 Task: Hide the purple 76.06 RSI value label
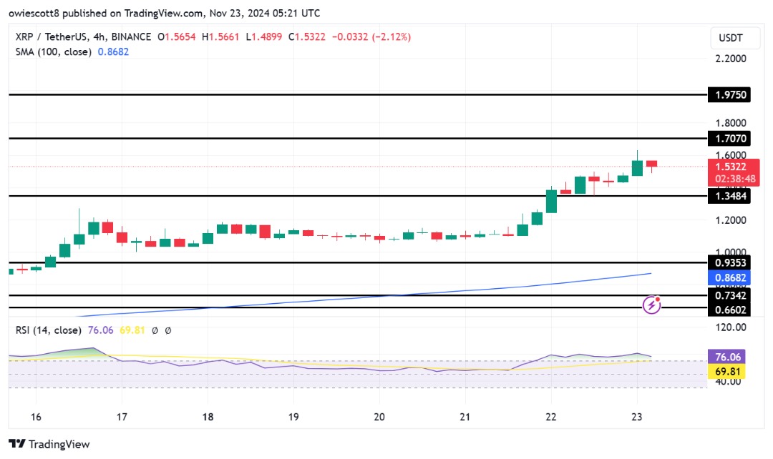[x=728, y=357]
